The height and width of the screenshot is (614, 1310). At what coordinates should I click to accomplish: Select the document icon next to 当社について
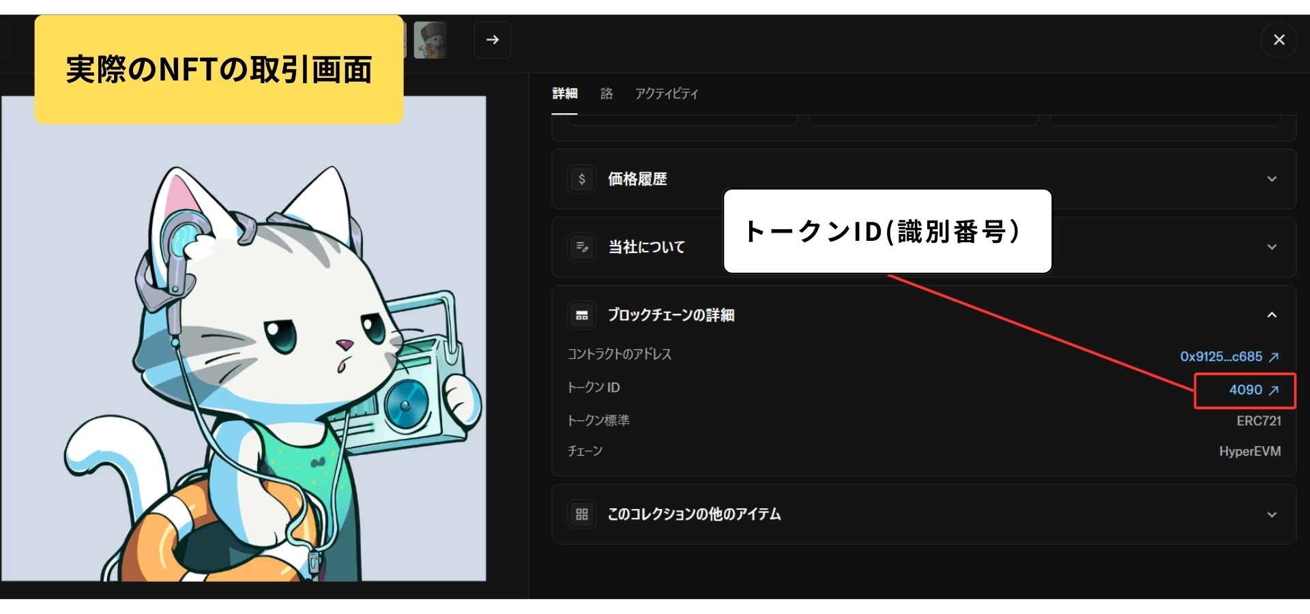[x=582, y=247]
